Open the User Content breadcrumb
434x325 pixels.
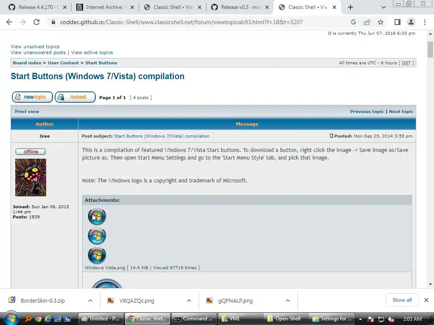[x=64, y=63]
